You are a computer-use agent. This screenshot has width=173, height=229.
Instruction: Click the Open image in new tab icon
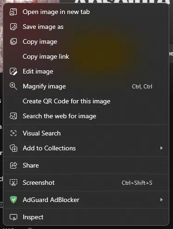coord(13,12)
